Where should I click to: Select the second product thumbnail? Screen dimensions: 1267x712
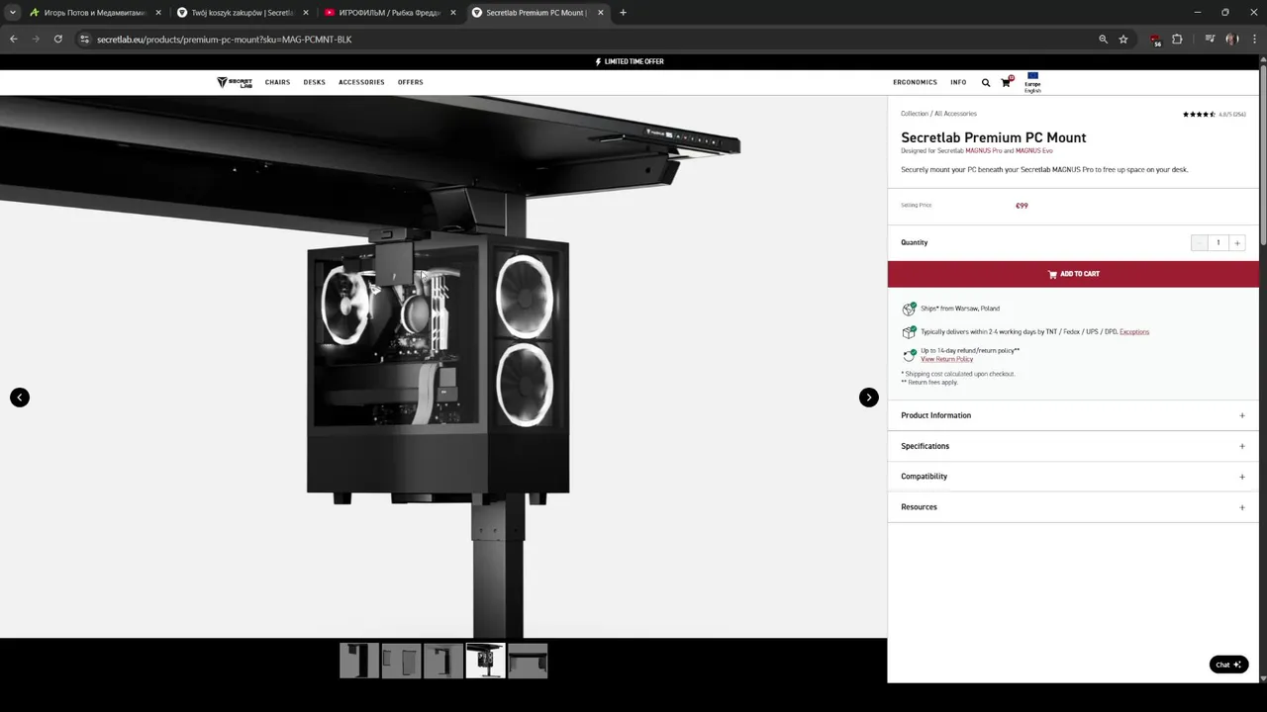pos(402,661)
